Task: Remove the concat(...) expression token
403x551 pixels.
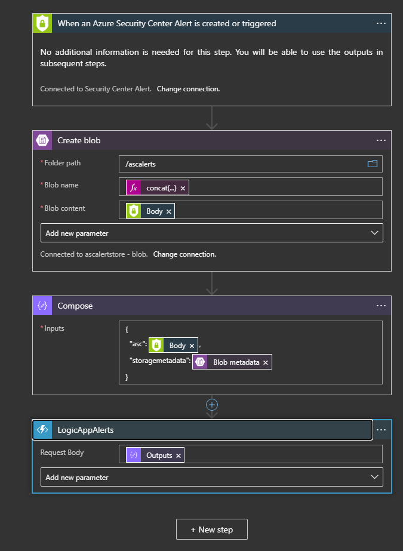Action: click(183, 188)
